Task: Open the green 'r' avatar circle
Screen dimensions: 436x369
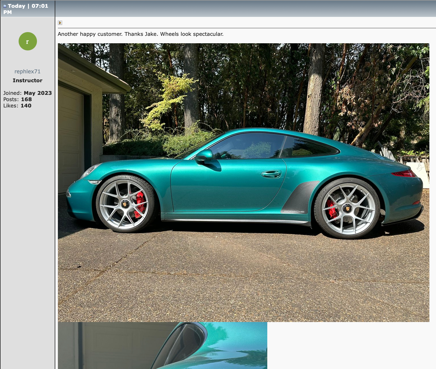Action: pyautogui.click(x=28, y=41)
